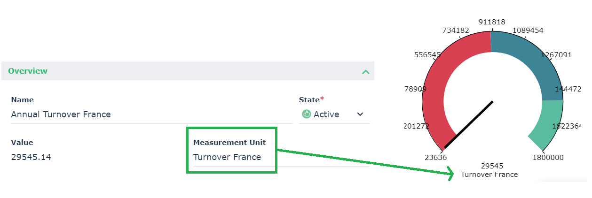Select the Active state value text

tap(326, 114)
